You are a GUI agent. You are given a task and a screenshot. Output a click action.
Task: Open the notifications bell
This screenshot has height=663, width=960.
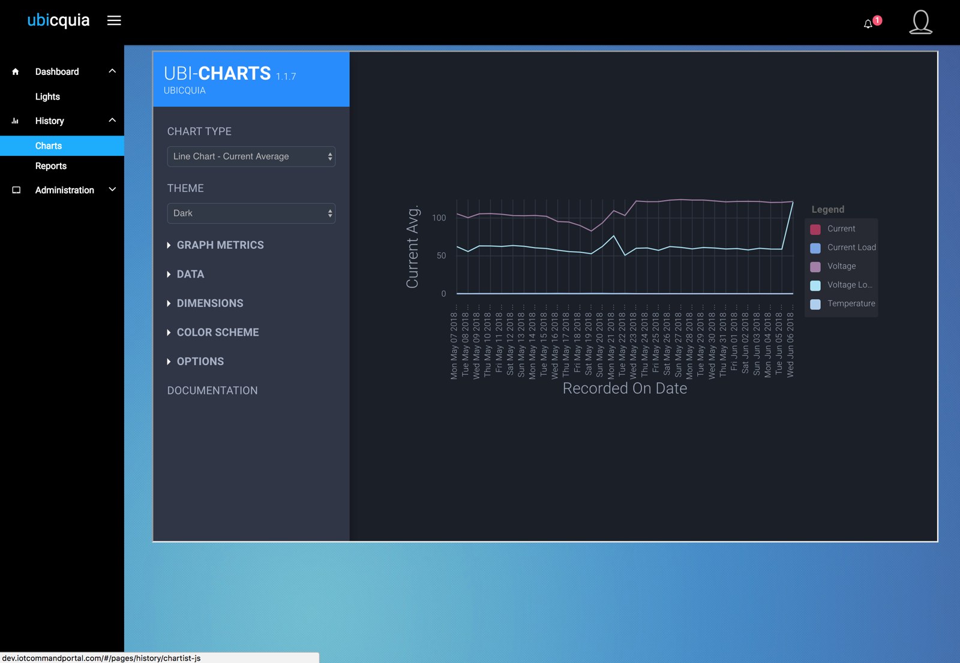click(x=868, y=24)
